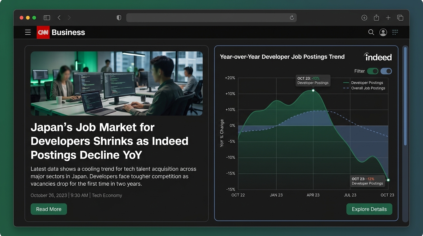Toggle the browser sidebar panel icon

47,18
